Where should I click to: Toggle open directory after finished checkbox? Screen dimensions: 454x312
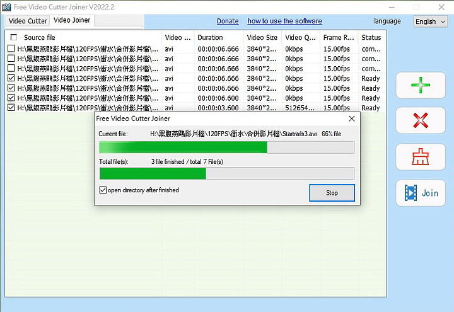[x=103, y=190]
